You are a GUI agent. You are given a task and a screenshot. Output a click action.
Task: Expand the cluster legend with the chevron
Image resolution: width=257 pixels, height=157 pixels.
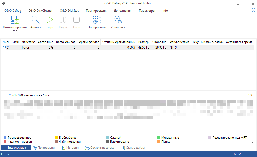point(253,143)
